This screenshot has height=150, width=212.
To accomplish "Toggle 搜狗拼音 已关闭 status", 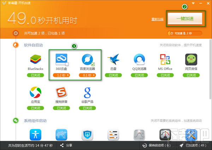I will point(61,108).
